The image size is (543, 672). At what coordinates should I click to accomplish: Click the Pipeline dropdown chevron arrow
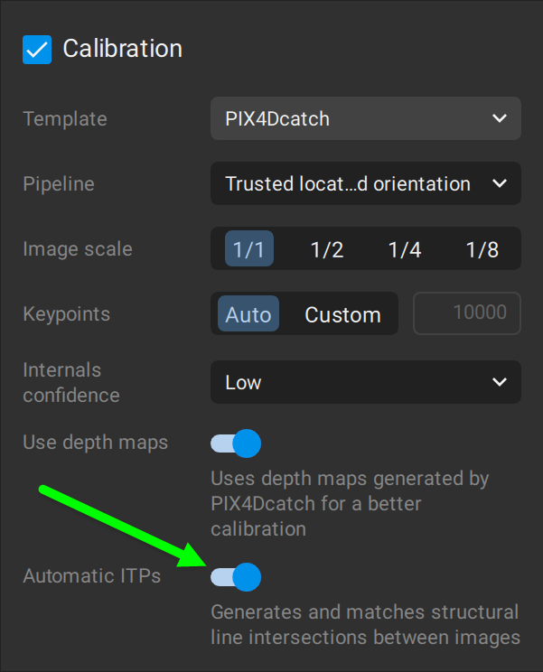coord(500,183)
